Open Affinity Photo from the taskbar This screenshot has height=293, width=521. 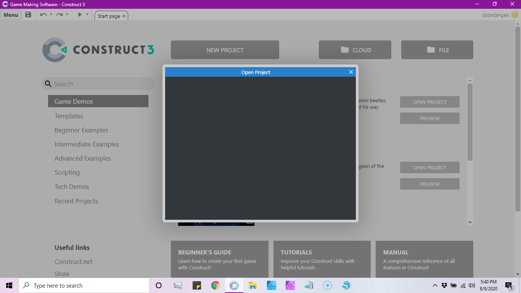290,285
